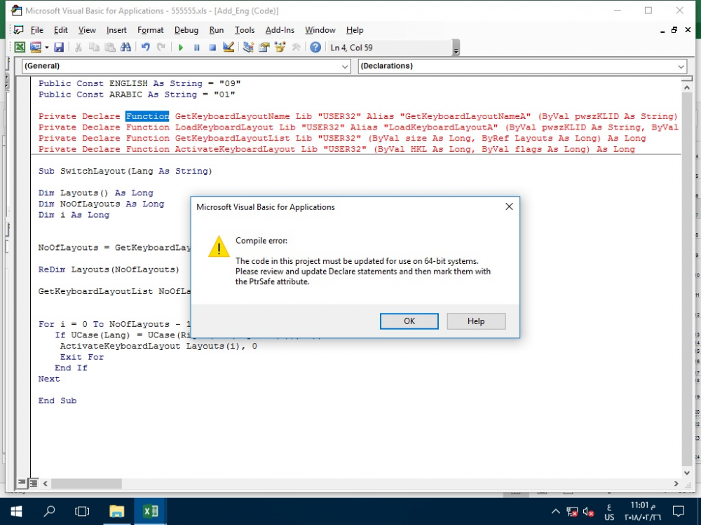Click the 'Sub SwitchLayout' line in code
The width and height of the screenshot is (701, 525).
coord(125,171)
